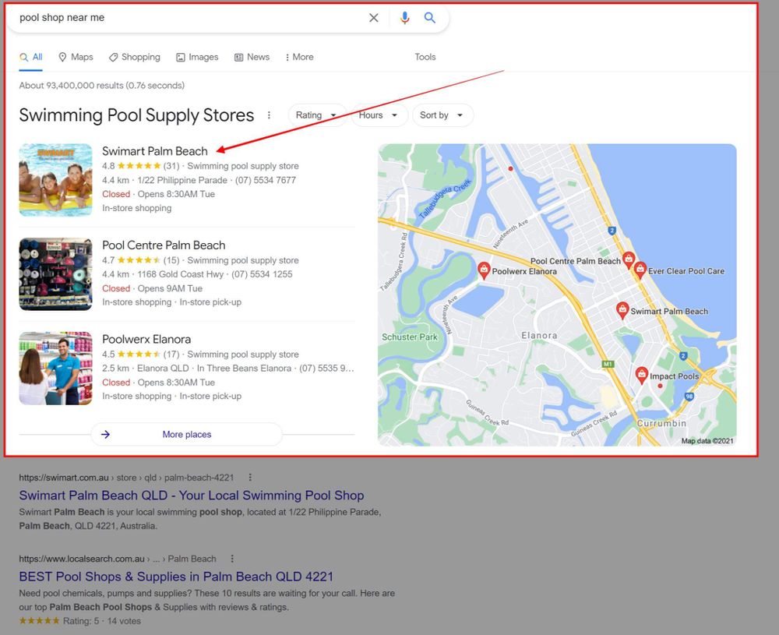This screenshot has height=635, width=779.
Task: Click the Impact Pools map pin
Action: click(x=641, y=375)
